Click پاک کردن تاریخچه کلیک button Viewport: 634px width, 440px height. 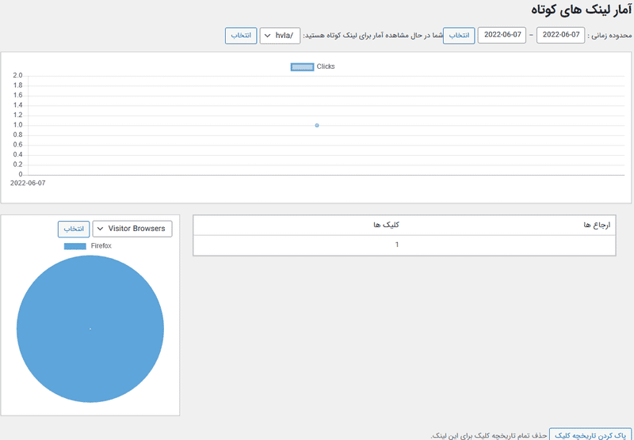pyautogui.click(x=590, y=435)
